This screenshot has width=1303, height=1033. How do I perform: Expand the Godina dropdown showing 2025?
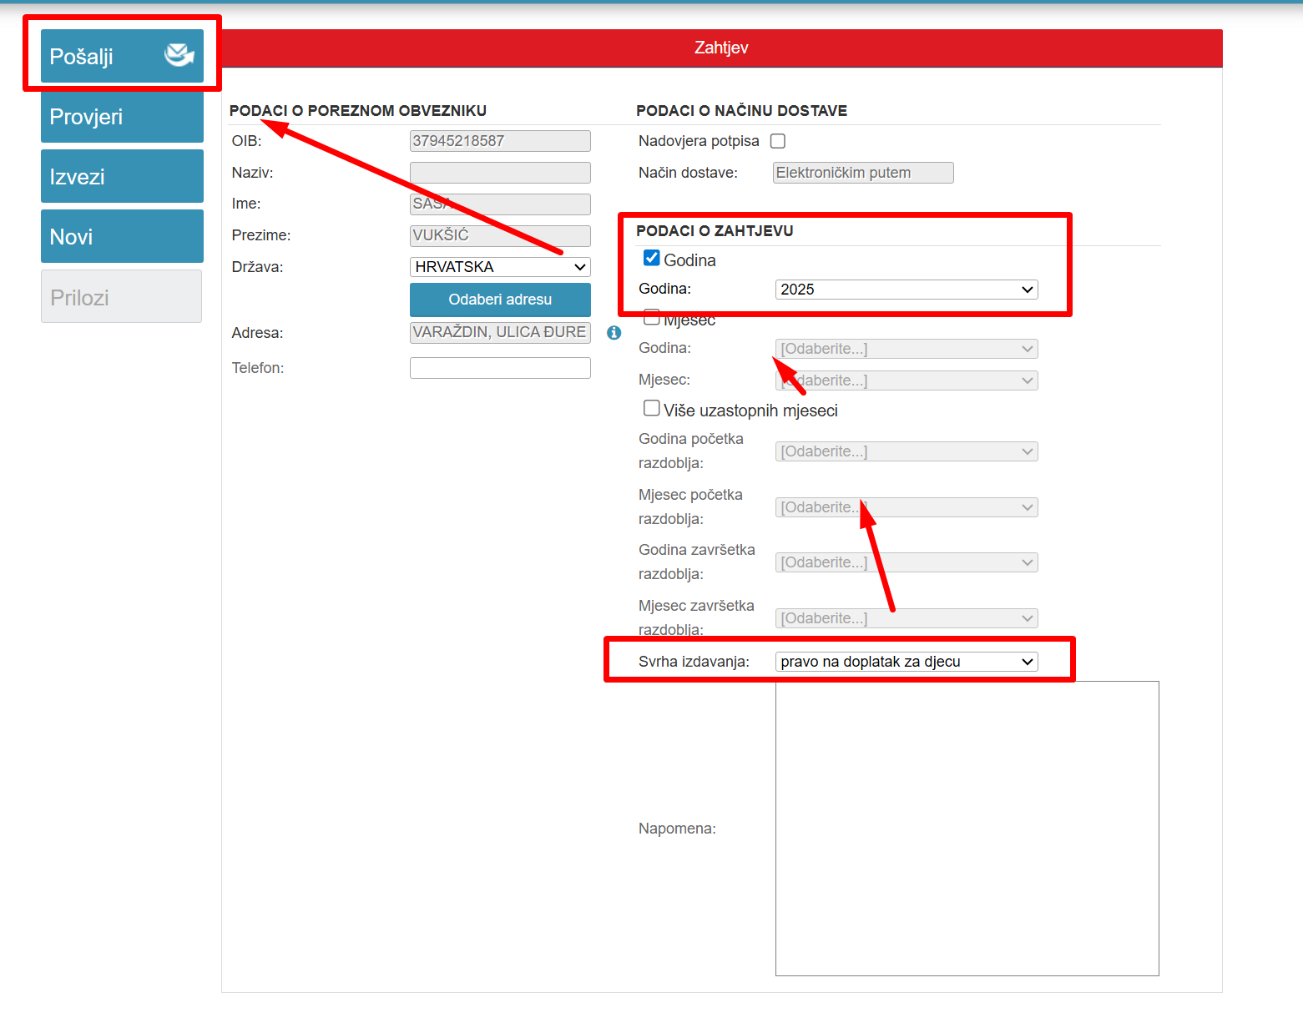(x=907, y=290)
